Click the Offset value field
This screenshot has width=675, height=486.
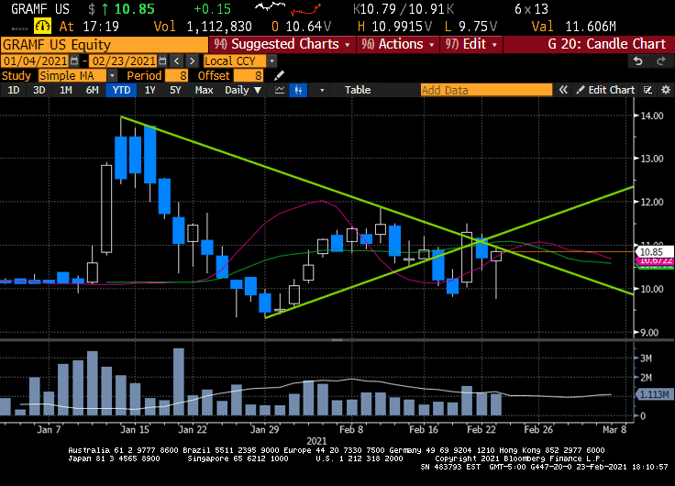248,76
